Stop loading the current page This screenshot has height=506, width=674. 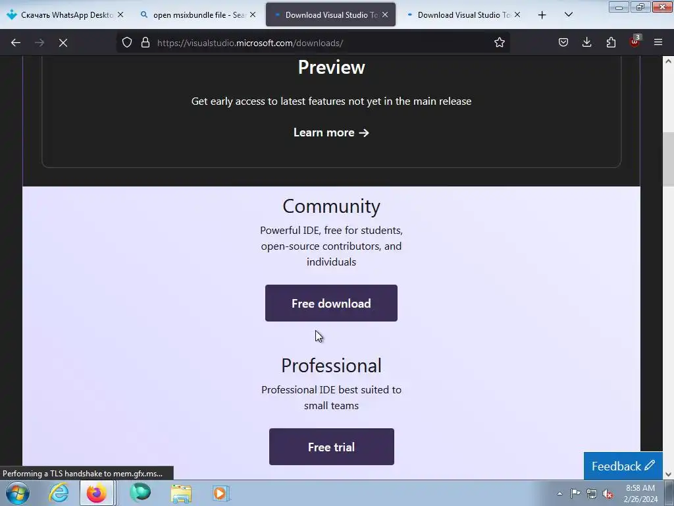(x=63, y=43)
